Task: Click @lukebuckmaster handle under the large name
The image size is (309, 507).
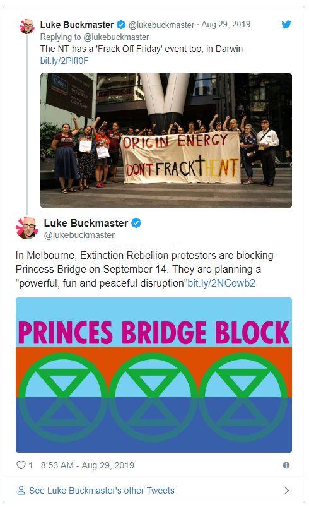Action: click(79, 235)
